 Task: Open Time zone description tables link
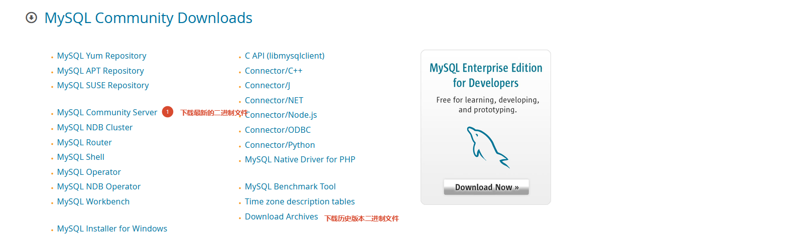(x=300, y=201)
